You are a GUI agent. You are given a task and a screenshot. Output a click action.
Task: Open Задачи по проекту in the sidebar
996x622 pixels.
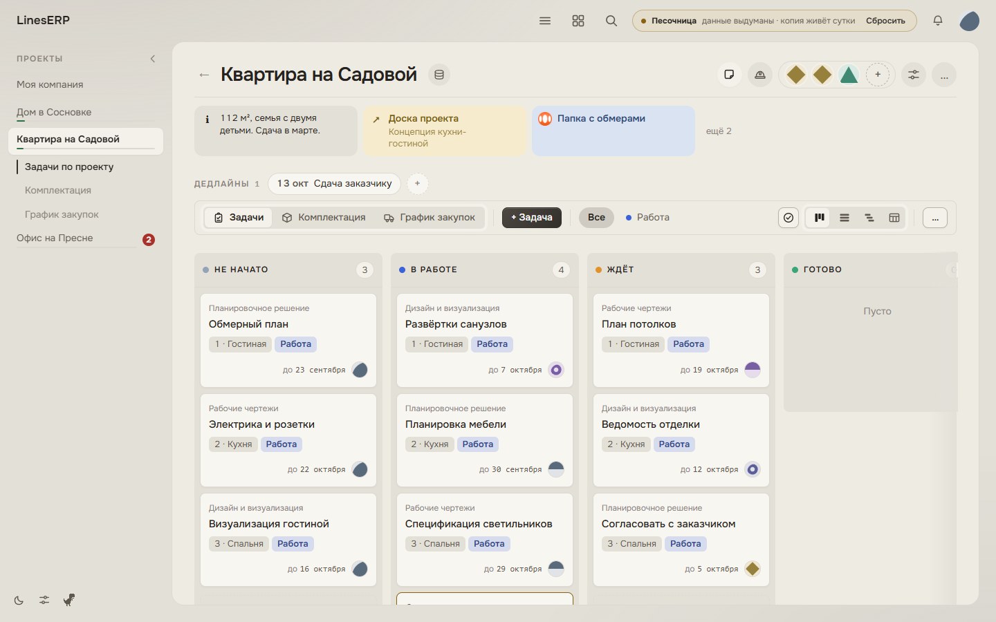tap(69, 167)
